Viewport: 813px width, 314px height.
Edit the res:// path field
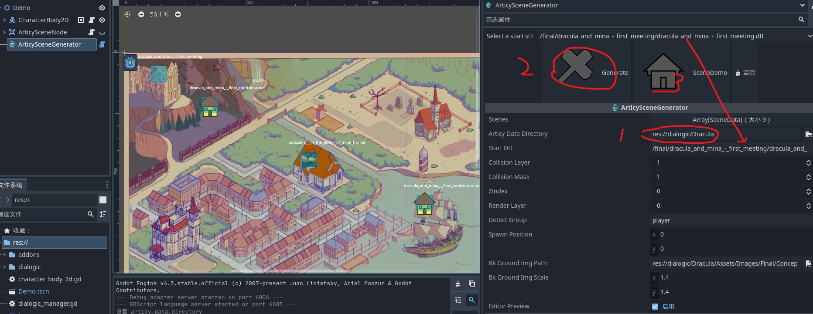click(55, 200)
